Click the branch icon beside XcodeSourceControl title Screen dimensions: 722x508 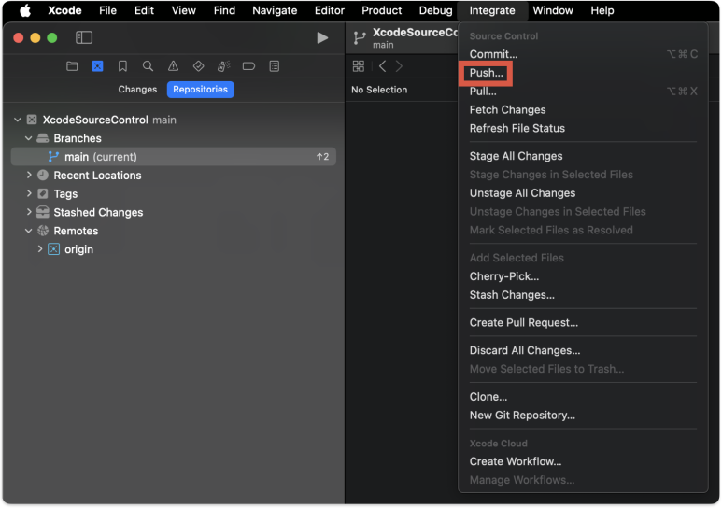[360, 37]
